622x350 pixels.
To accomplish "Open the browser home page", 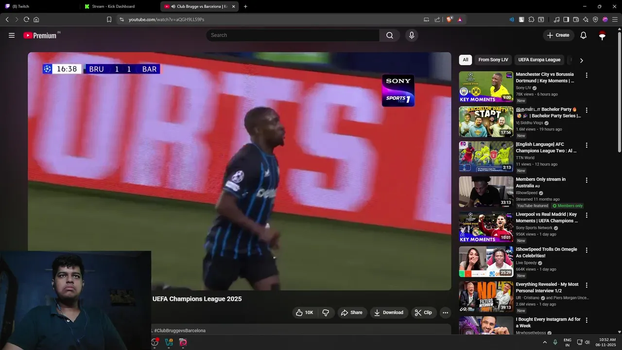I will tap(36, 19).
